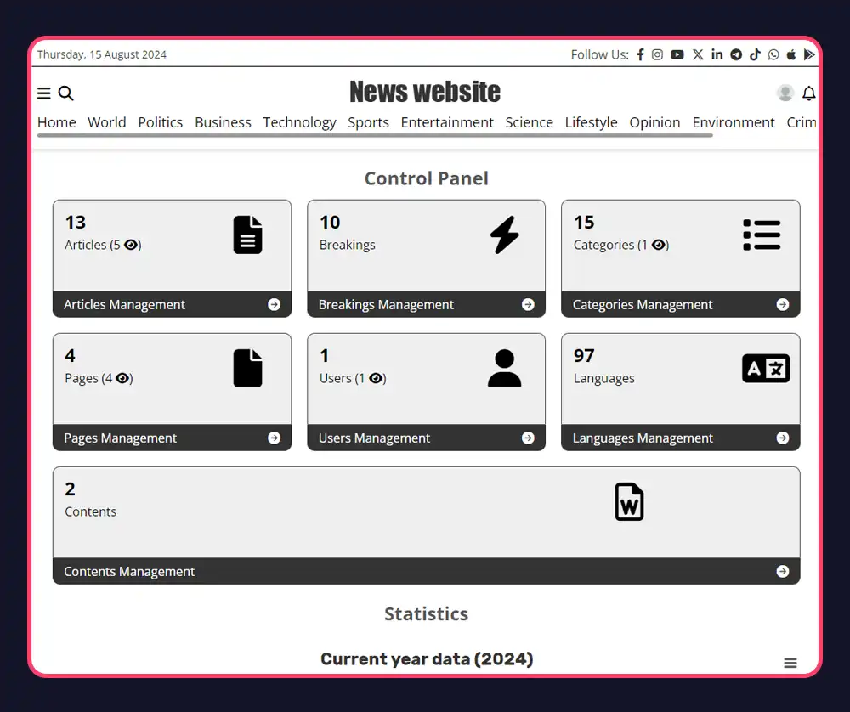Open Articles Management via the arrow button
Viewport: 850px width, 712px height.
tap(274, 304)
